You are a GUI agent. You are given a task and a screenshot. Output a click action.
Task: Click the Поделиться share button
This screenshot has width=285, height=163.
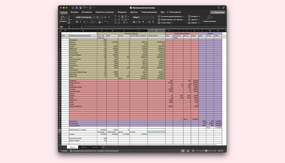[x=217, y=12]
